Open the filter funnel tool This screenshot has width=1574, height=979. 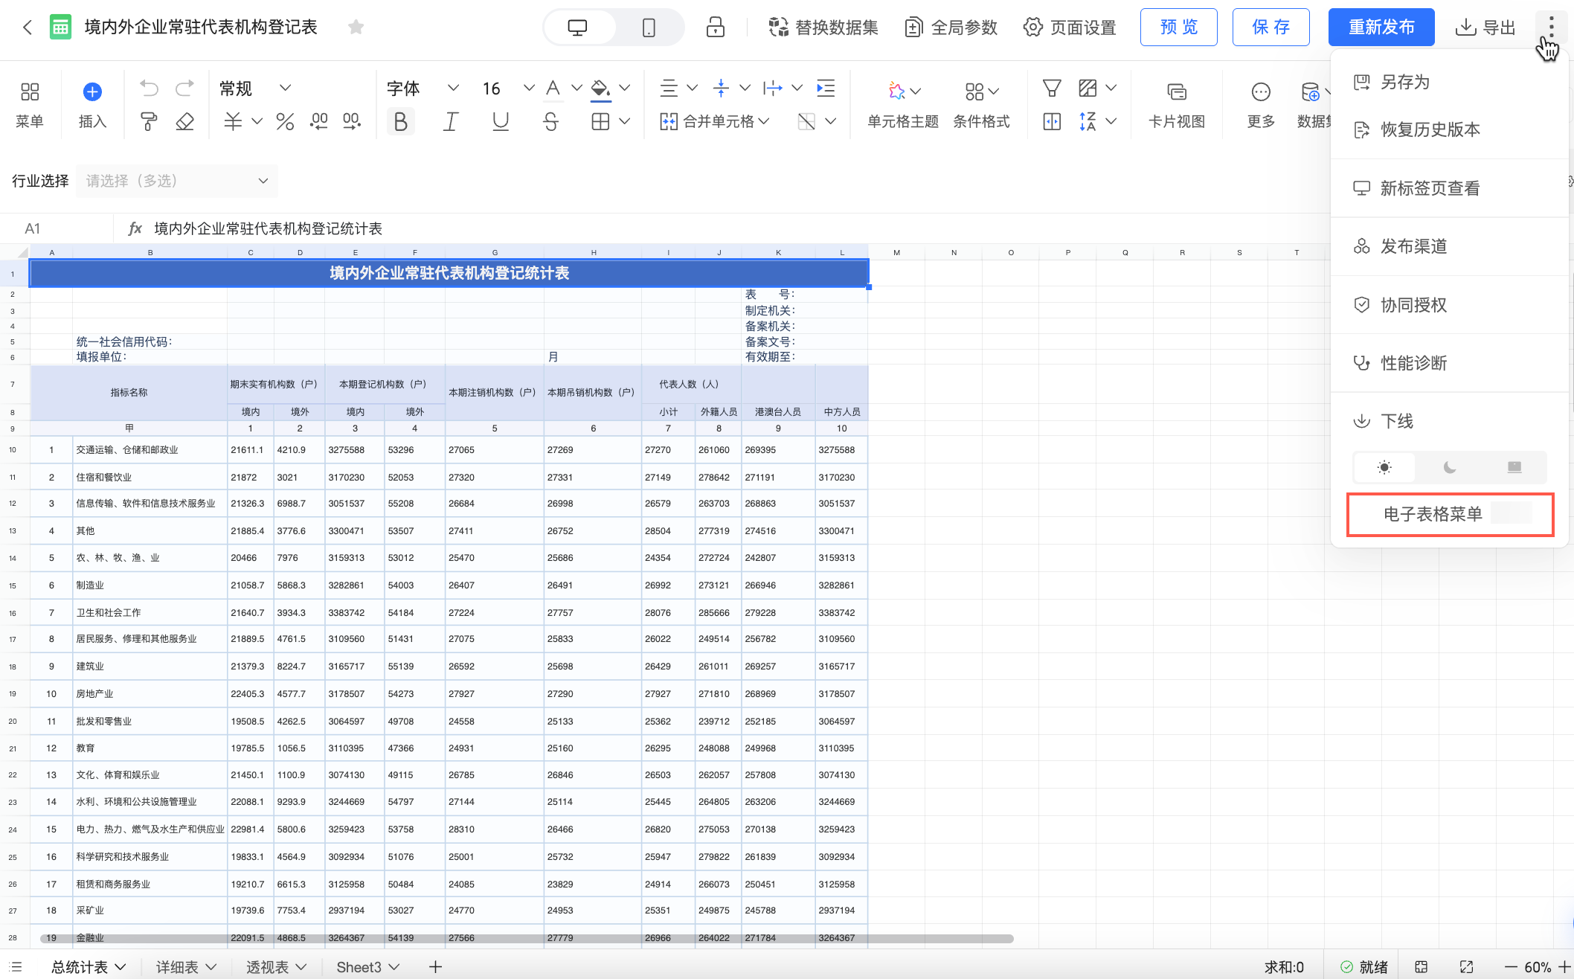click(1051, 89)
